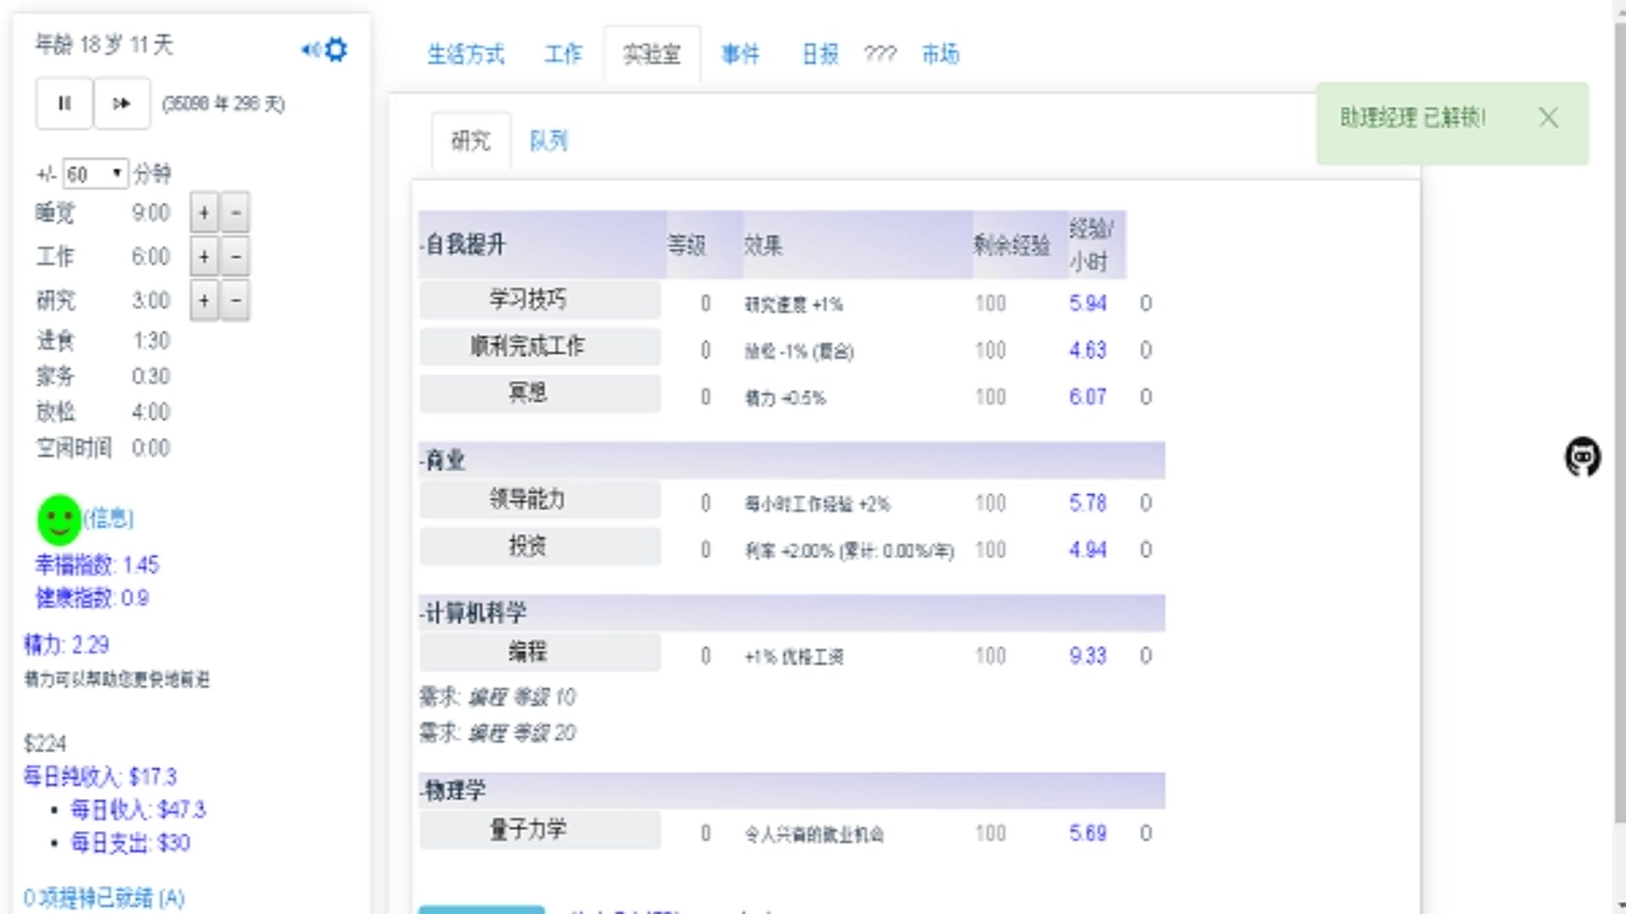The image size is (1626, 914).
Task: Decrease 工作 hours with the minus button
Action: [x=235, y=256]
